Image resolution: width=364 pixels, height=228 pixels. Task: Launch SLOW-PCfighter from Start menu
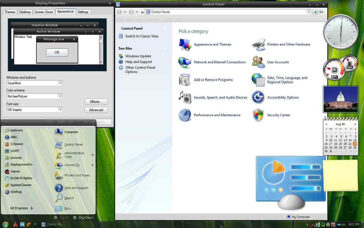(x=19, y=178)
